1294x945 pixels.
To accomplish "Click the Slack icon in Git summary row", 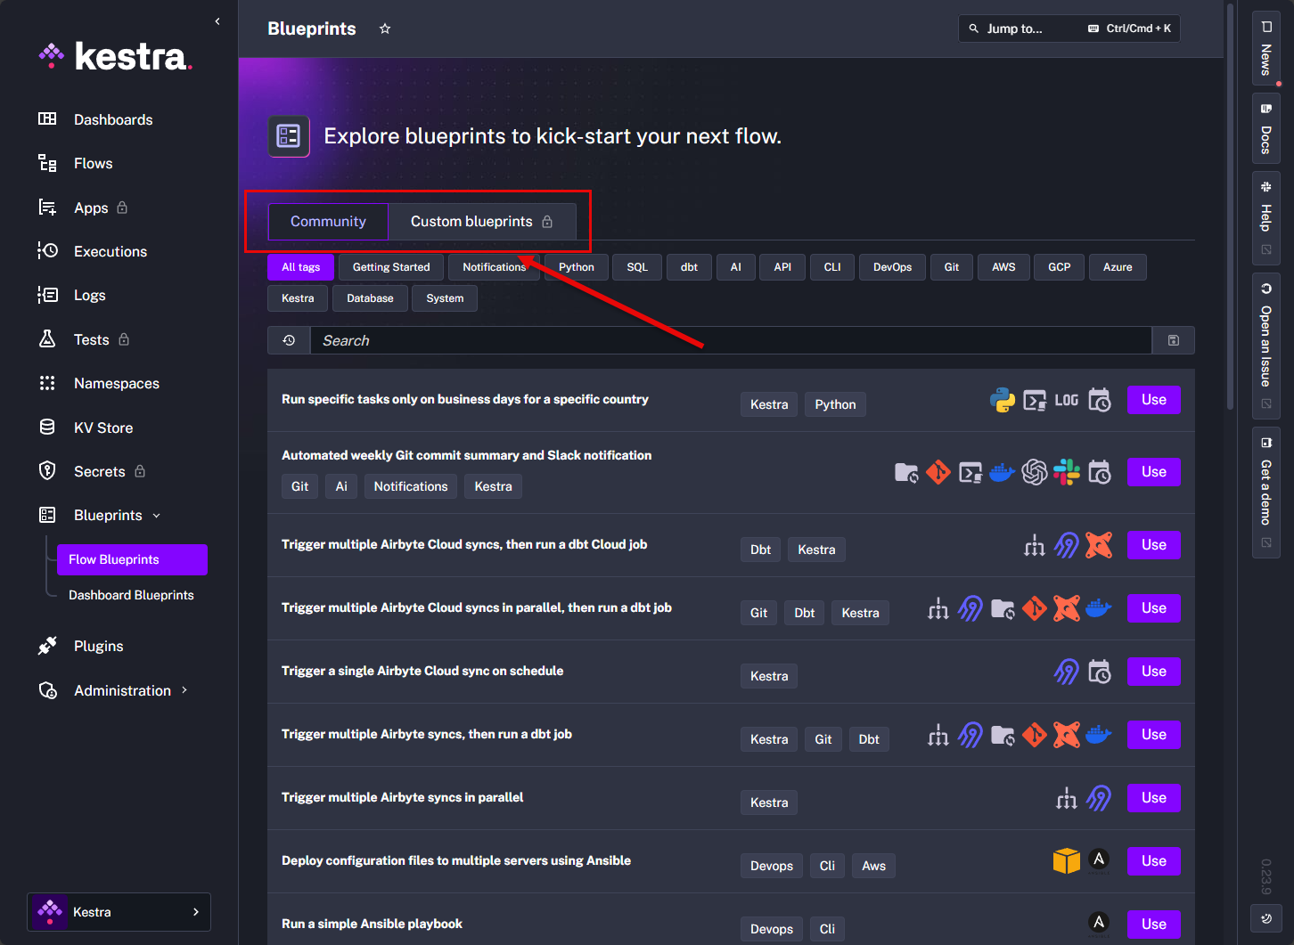I will 1067,472.
